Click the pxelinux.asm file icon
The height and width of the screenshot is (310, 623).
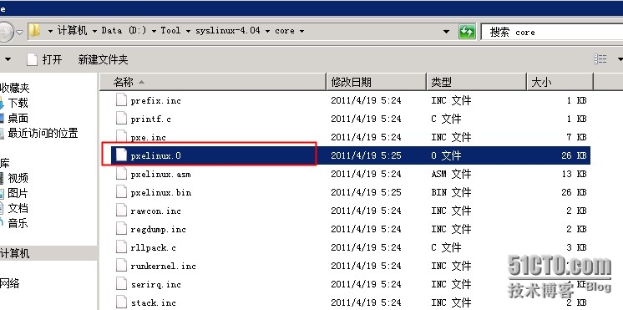121,174
